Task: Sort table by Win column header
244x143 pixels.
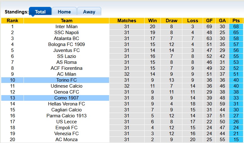Action: (152, 21)
